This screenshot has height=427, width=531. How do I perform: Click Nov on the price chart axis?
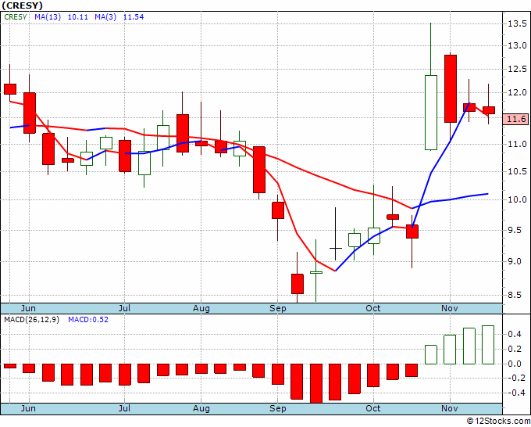click(450, 308)
